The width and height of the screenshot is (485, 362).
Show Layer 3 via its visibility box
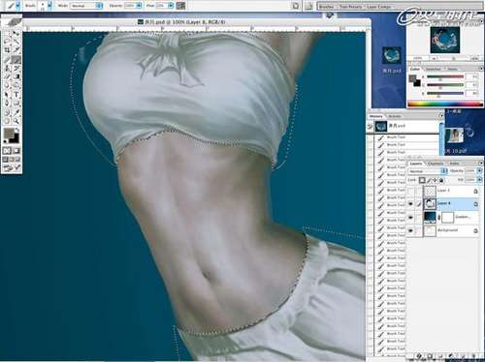[410, 191]
